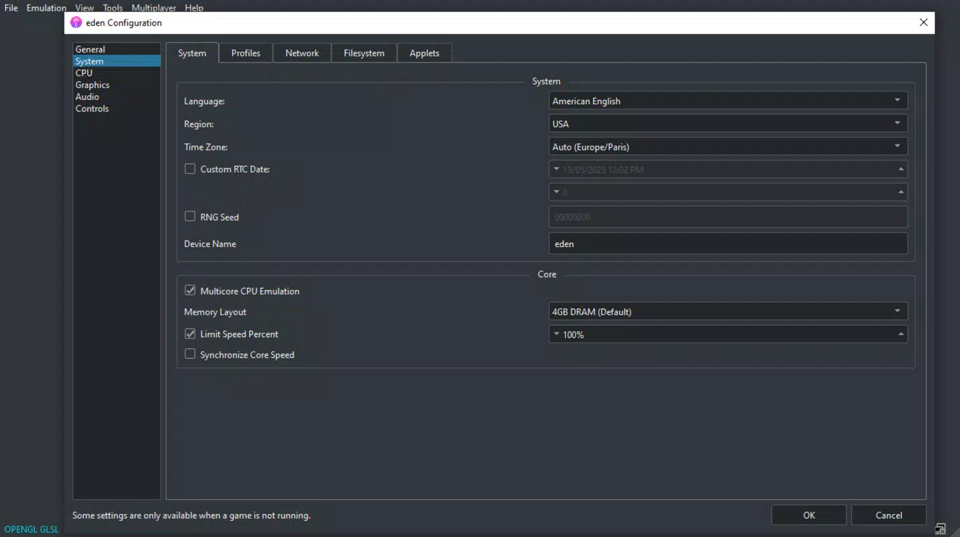Click the RNG Seed value field
This screenshot has height=537, width=960.
[728, 217]
